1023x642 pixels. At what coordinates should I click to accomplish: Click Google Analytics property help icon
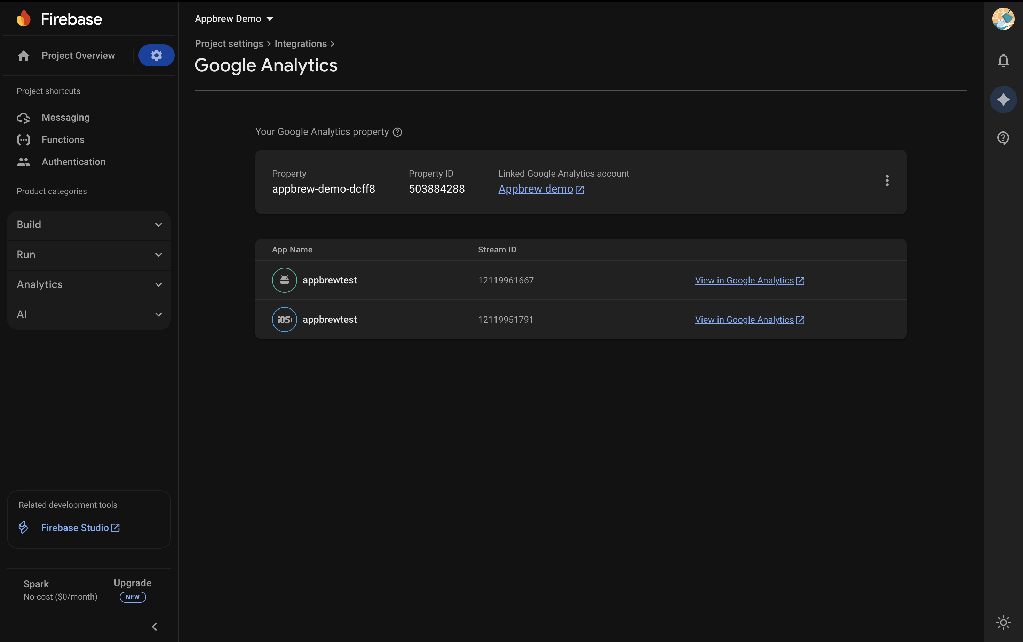[397, 132]
